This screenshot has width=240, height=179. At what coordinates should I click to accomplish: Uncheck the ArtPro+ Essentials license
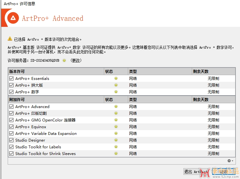click(11, 79)
